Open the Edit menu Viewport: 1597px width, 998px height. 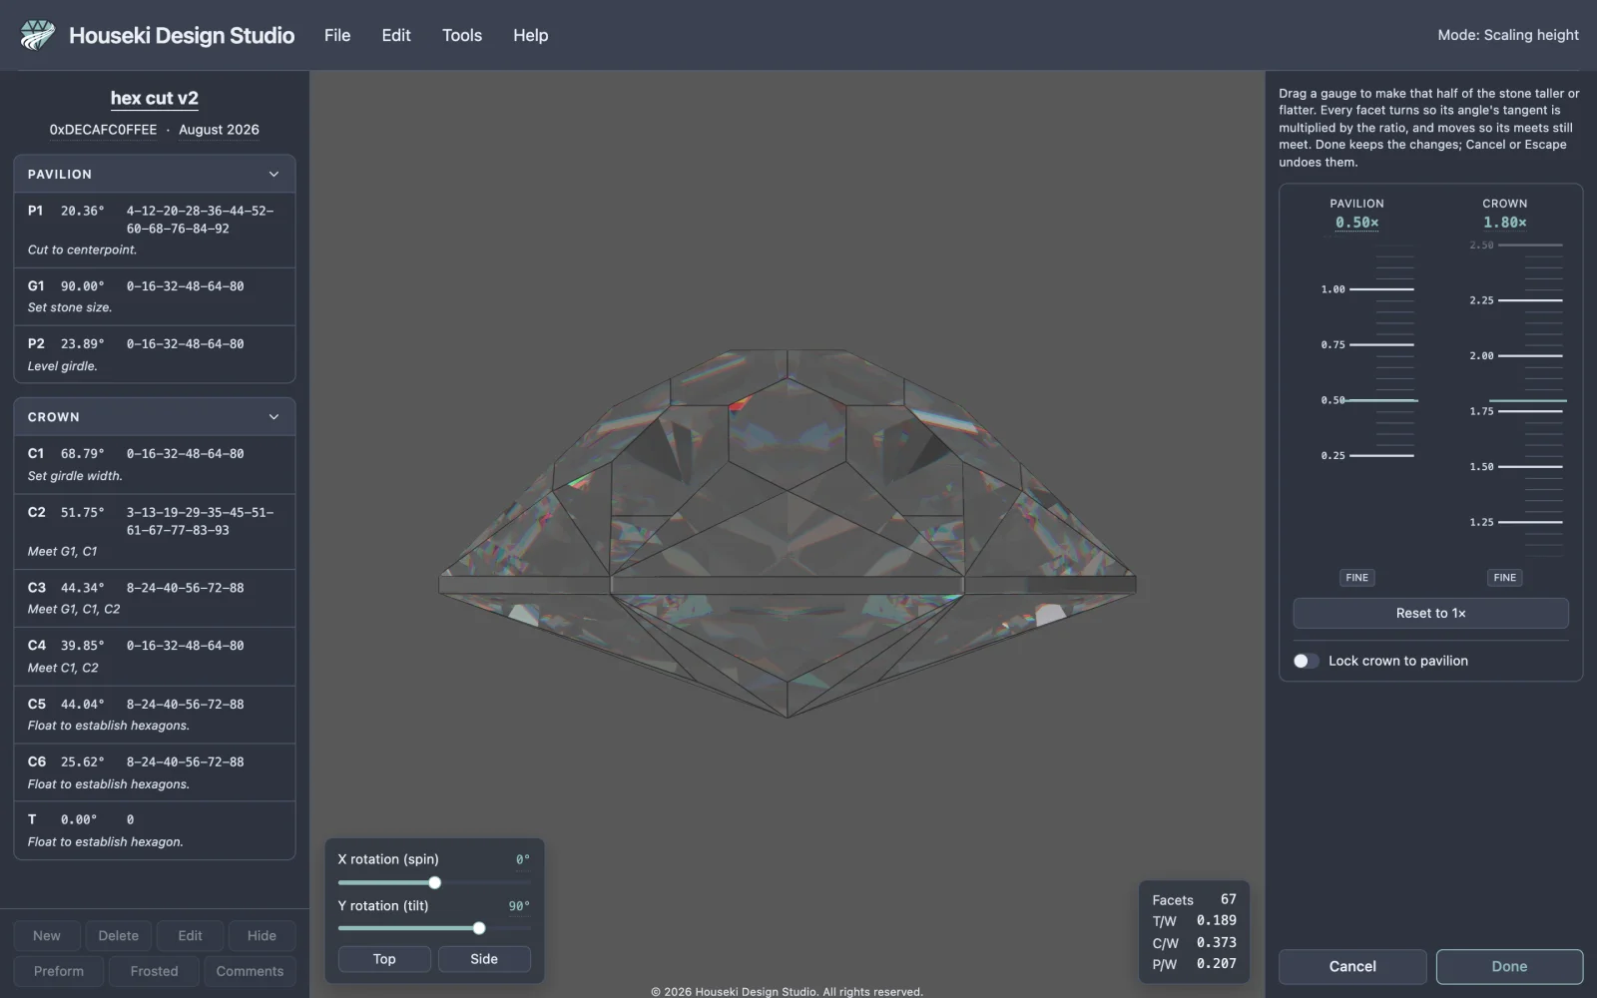point(396,35)
